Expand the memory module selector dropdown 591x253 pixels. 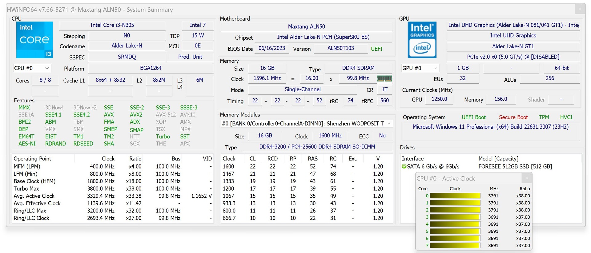[x=389, y=124]
